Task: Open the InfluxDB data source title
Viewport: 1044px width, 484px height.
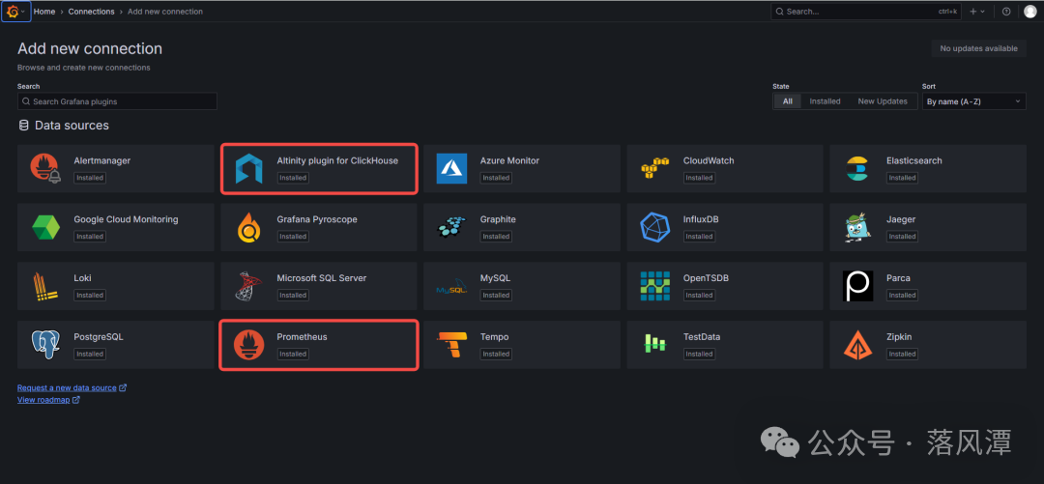Action: tap(701, 219)
